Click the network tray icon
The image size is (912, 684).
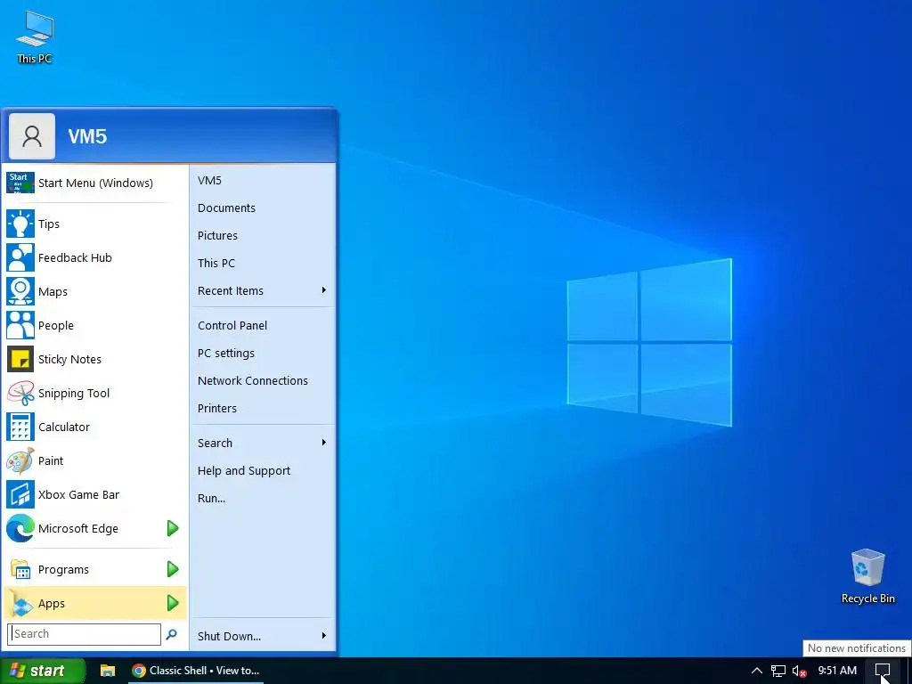click(x=778, y=672)
